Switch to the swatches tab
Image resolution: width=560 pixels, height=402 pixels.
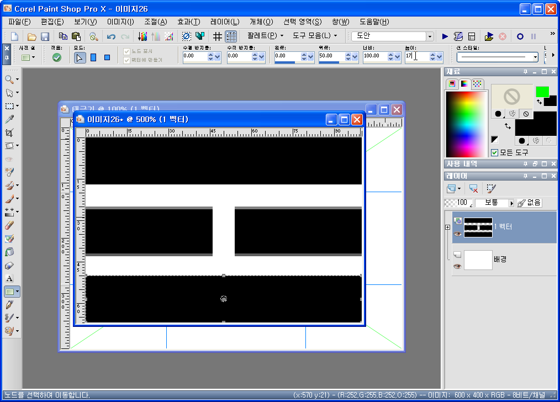click(477, 83)
